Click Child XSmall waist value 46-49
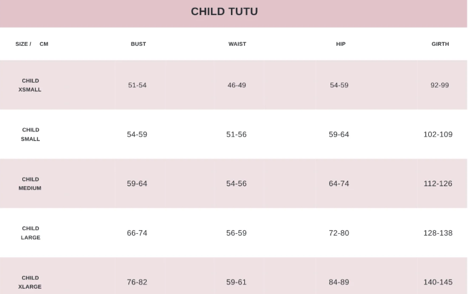Image resolution: width=468 pixels, height=294 pixels. tap(236, 85)
